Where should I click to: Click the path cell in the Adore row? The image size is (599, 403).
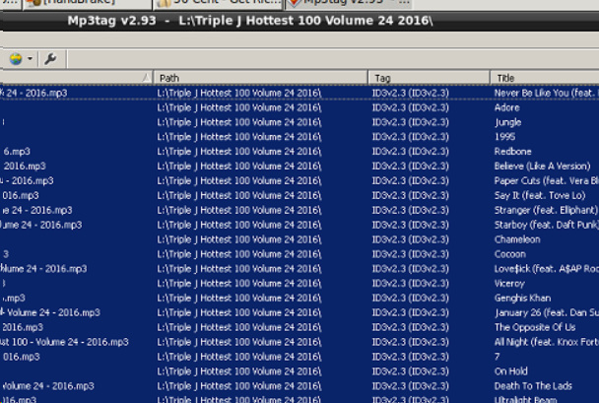[x=239, y=107]
